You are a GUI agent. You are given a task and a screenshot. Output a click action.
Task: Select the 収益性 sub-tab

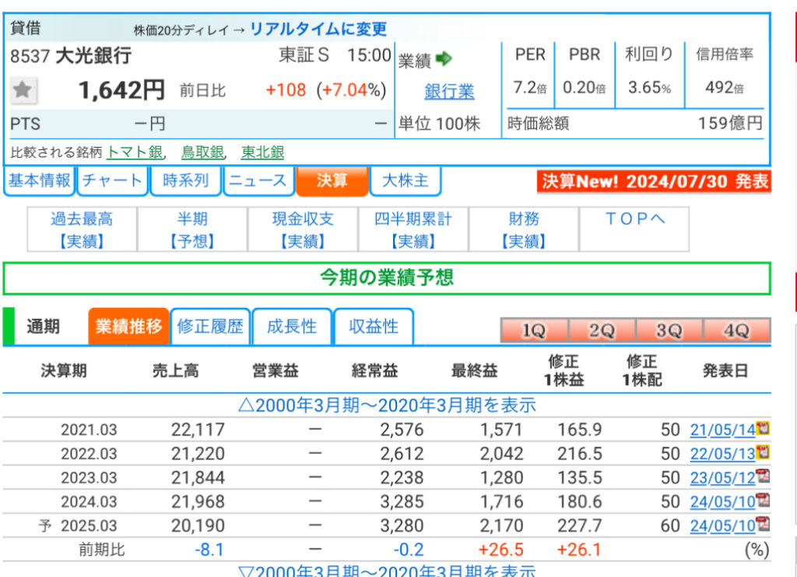(374, 326)
